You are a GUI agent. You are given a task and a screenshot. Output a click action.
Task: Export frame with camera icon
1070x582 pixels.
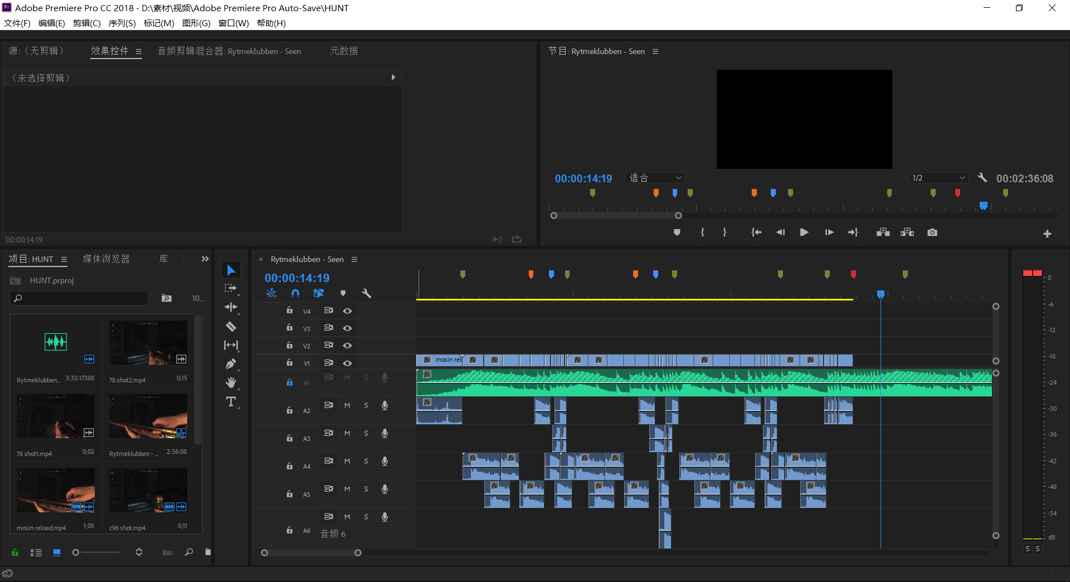(932, 232)
